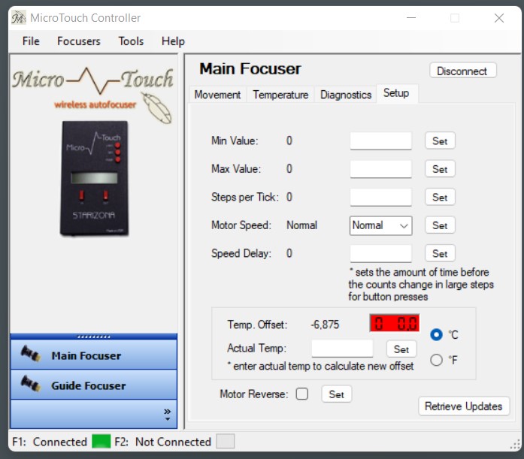Screen dimensions: 524x459
Task: Click the Min Value input field
Action: tap(380, 141)
